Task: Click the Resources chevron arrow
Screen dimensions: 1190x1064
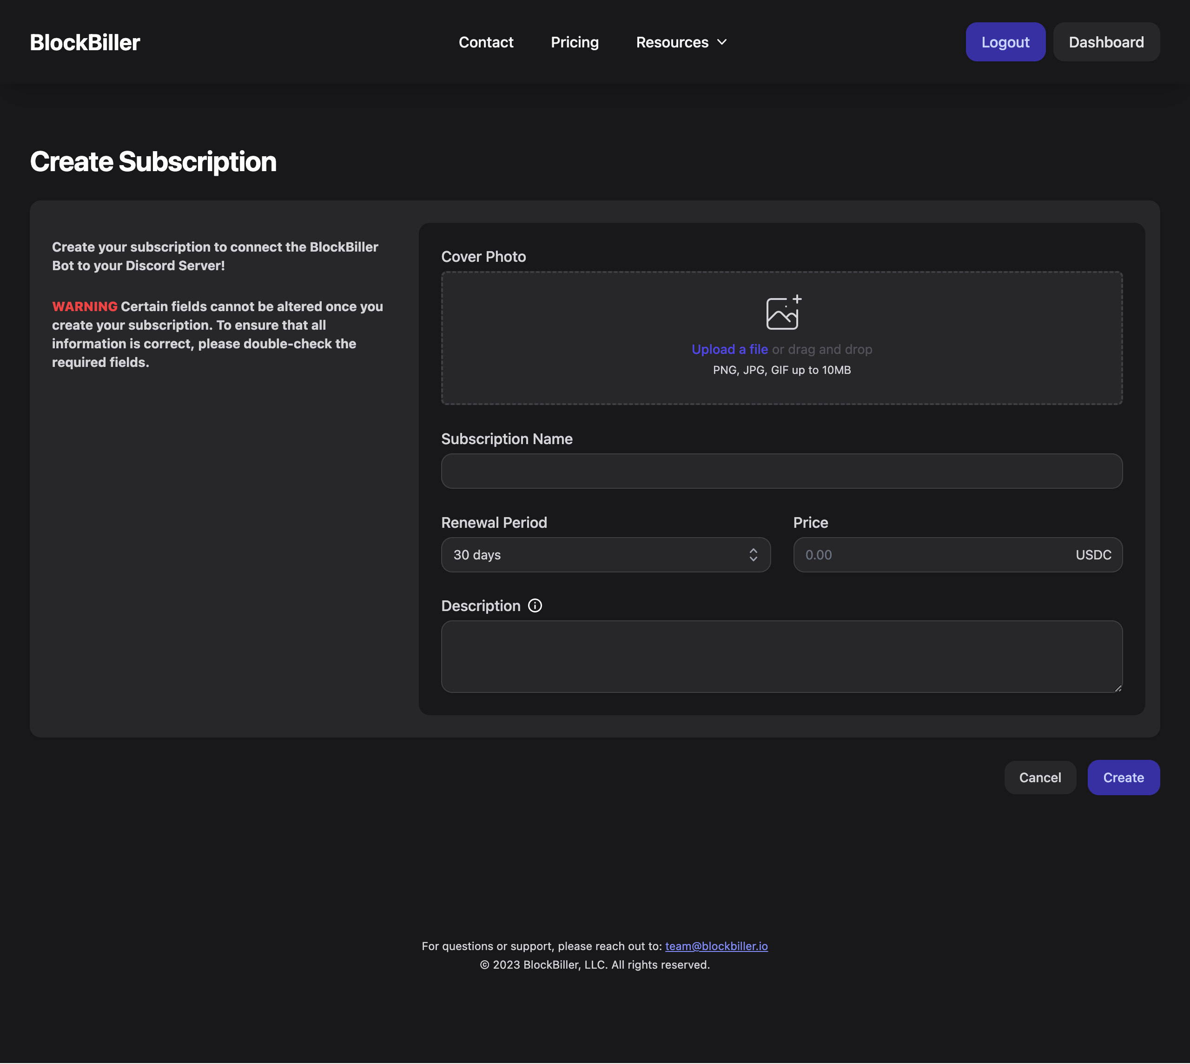Action: [x=722, y=42]
